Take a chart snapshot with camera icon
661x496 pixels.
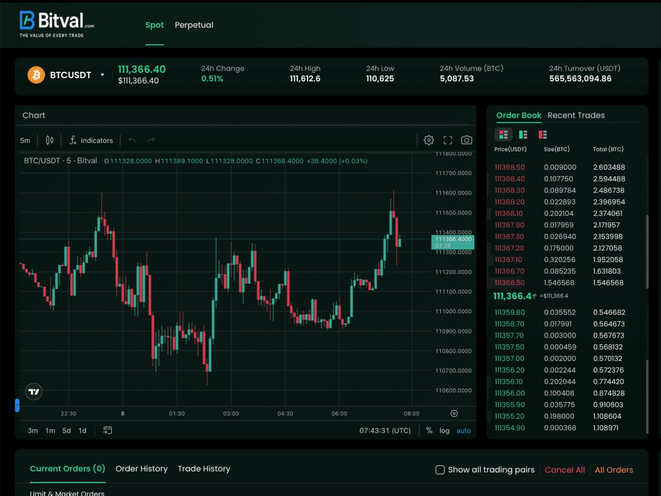(x=466, y=140)
